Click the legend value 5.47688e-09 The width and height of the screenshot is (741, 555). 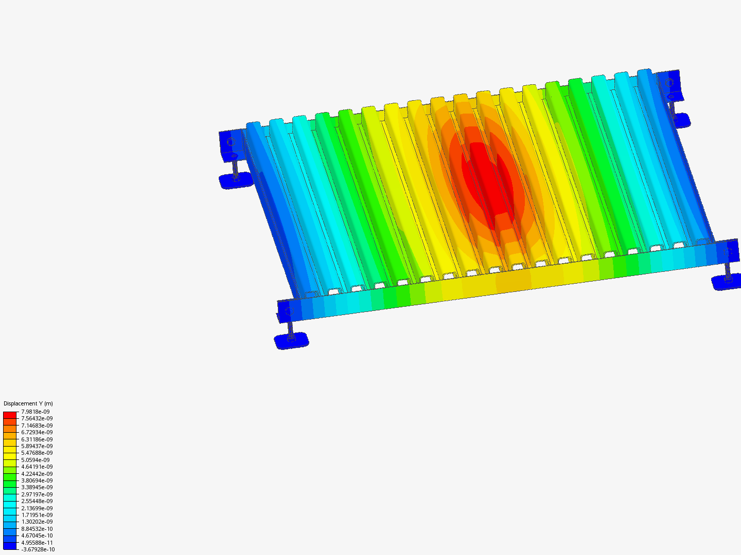[37, 453]
